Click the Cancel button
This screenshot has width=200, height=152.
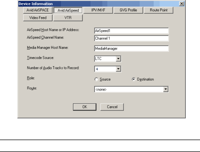tap(112, 107)
